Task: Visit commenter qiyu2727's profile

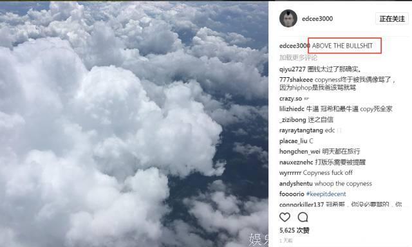Action: (x=292, y=69)
